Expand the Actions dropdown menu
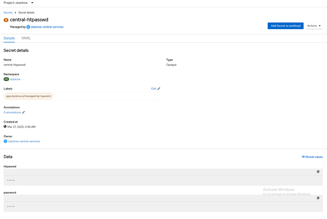 (314, 26)
